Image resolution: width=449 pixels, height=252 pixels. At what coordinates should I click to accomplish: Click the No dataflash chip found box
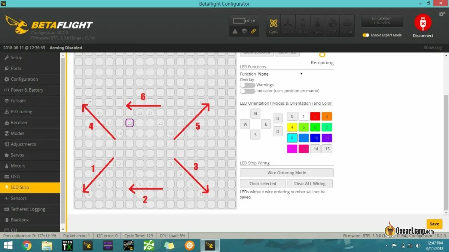(382, 21)
